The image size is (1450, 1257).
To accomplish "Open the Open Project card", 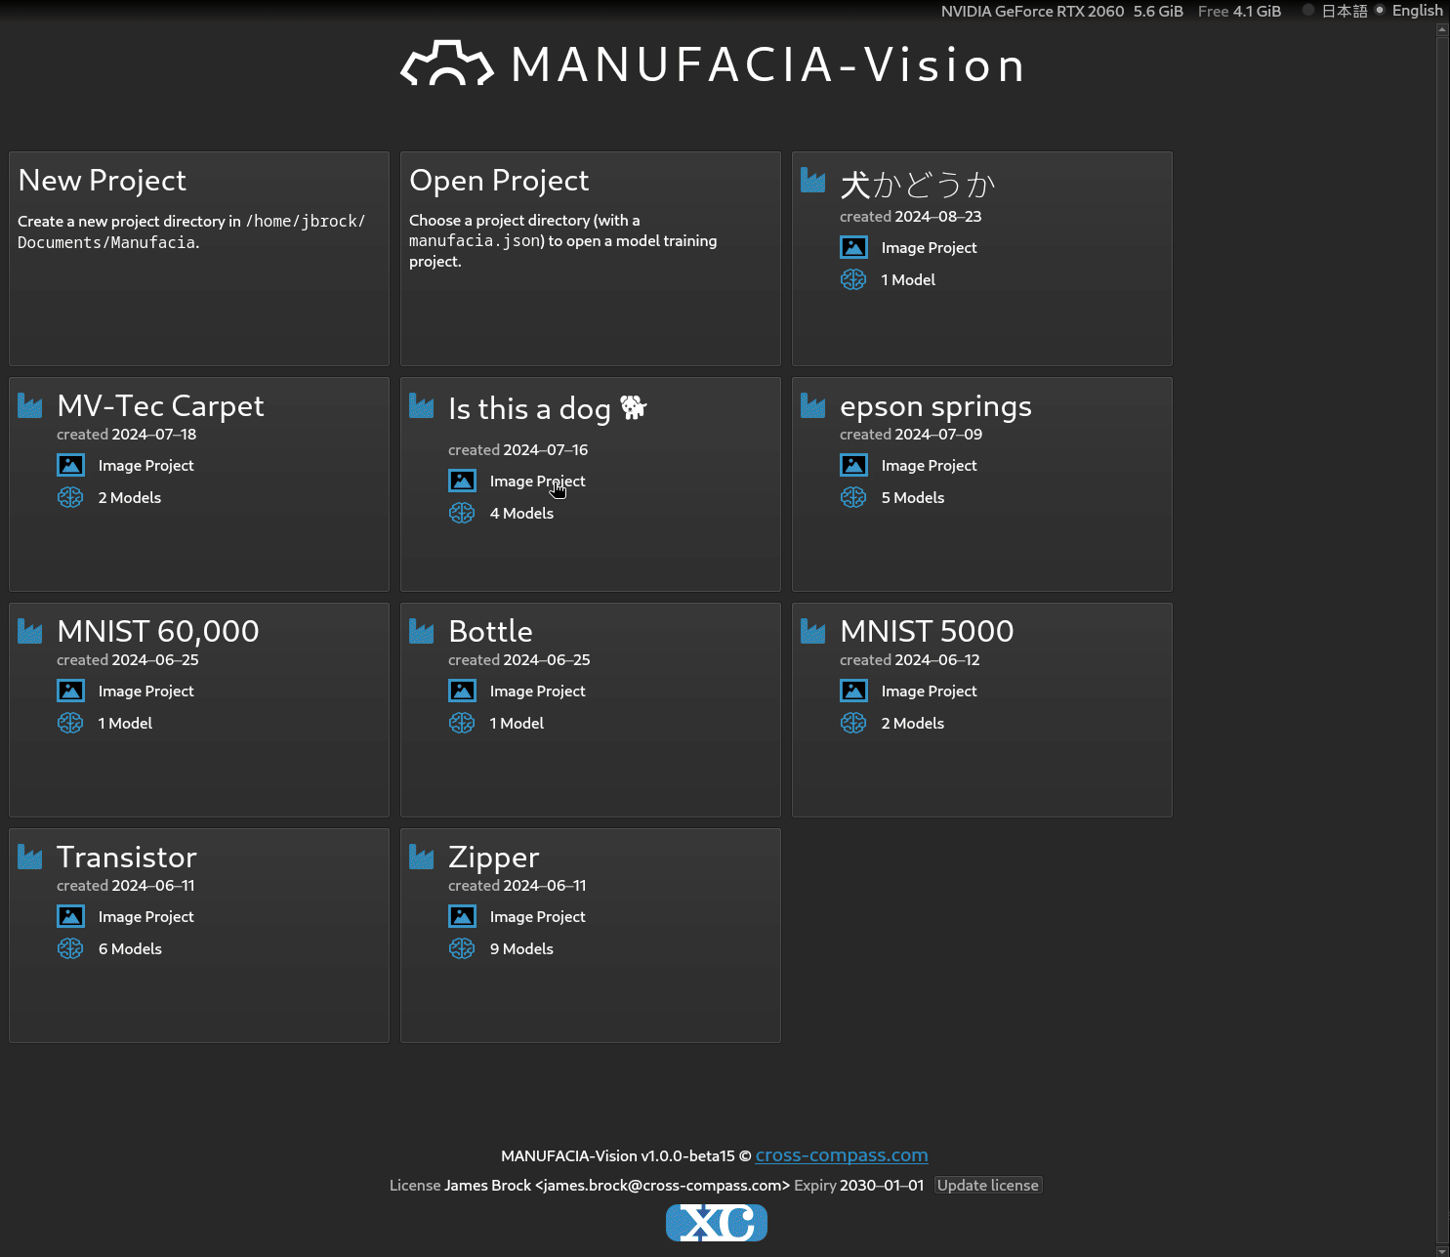I will (591, 259).
